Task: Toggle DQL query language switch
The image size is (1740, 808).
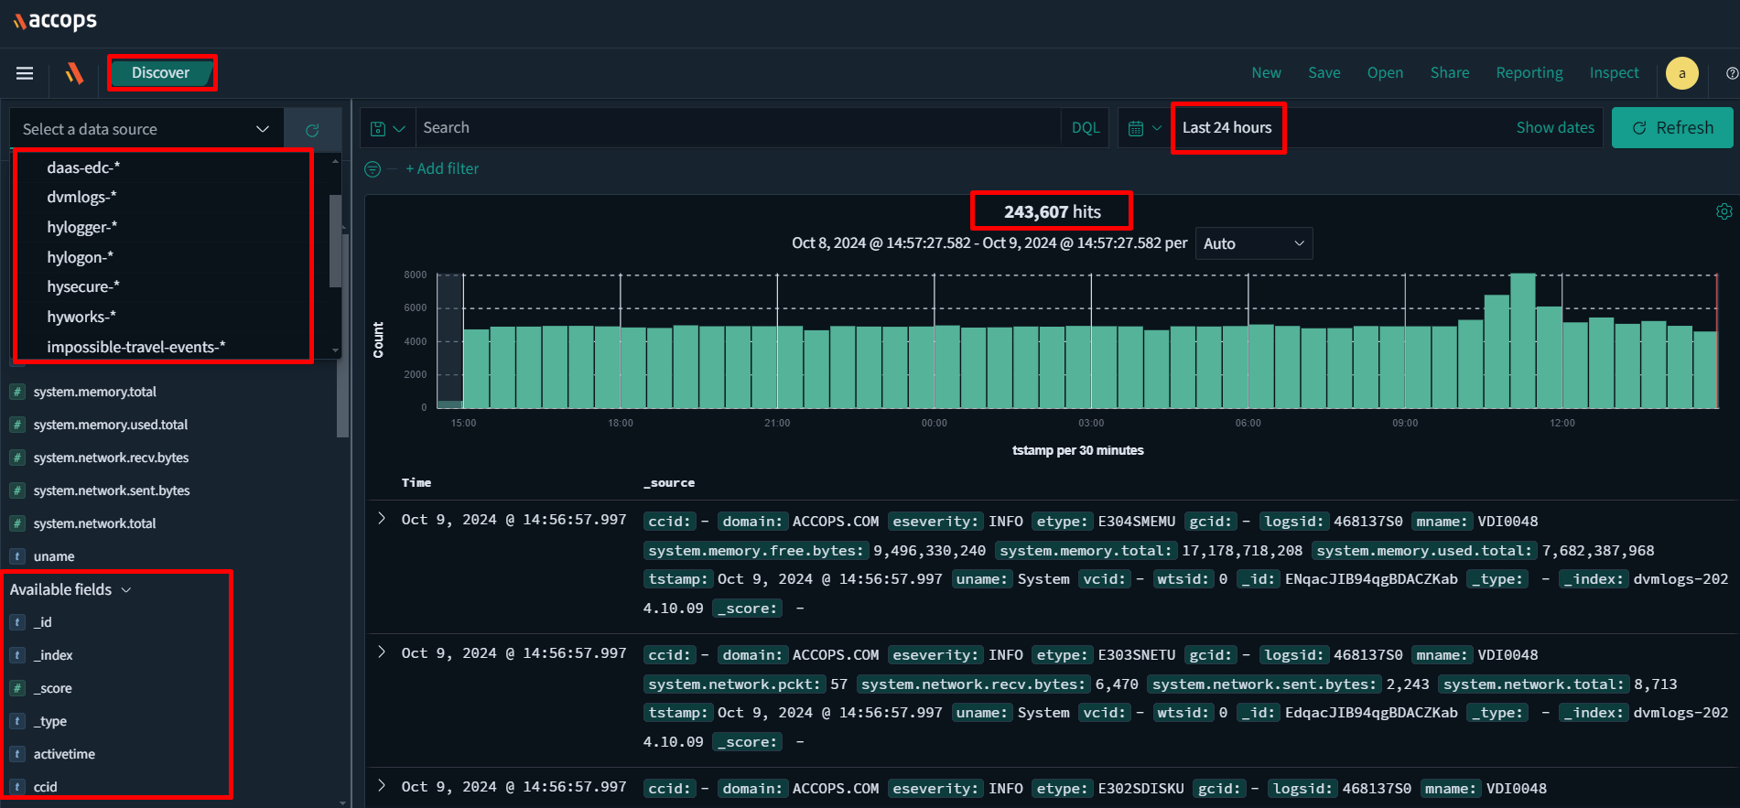Action: click(x=1085, y=128)
